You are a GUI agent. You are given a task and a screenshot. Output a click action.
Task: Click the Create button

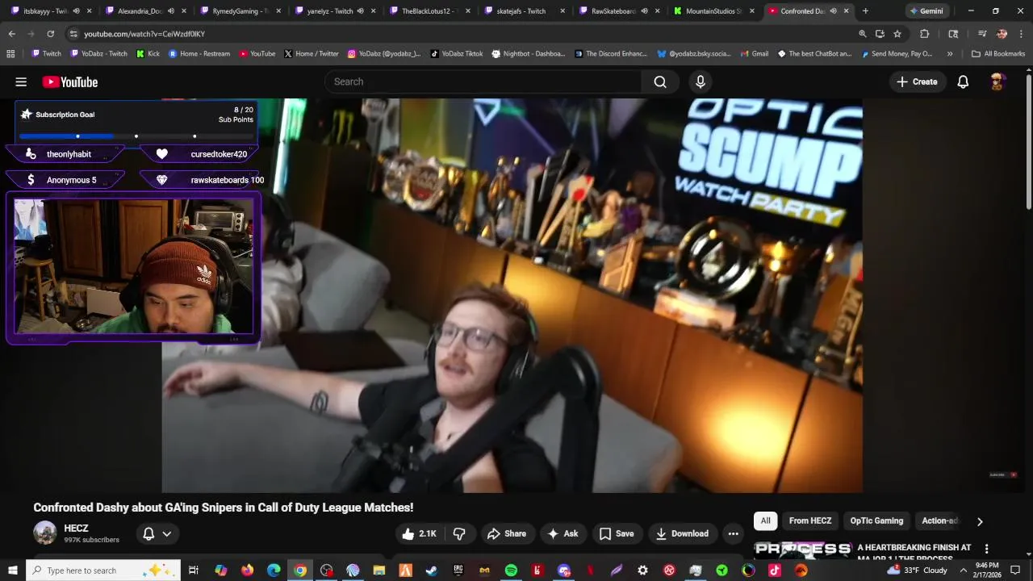pyautogui.click(x=917, y=82)
